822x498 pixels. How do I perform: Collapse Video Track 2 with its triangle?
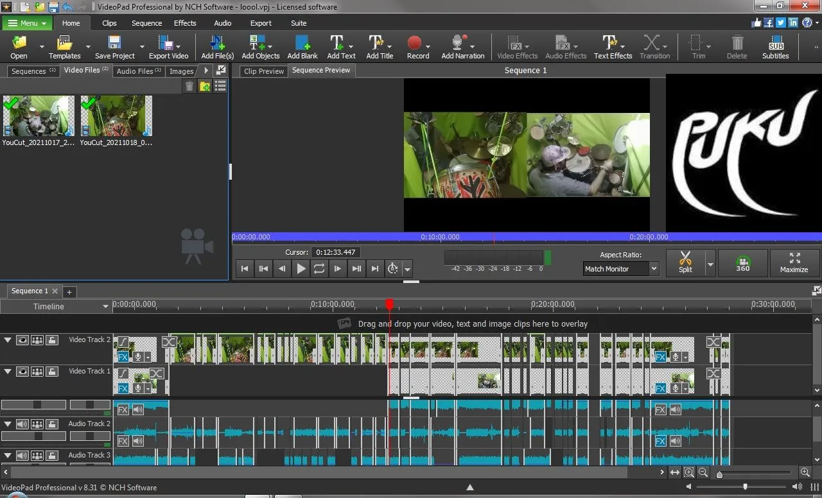pyautogui.click(x=8, y=340)
